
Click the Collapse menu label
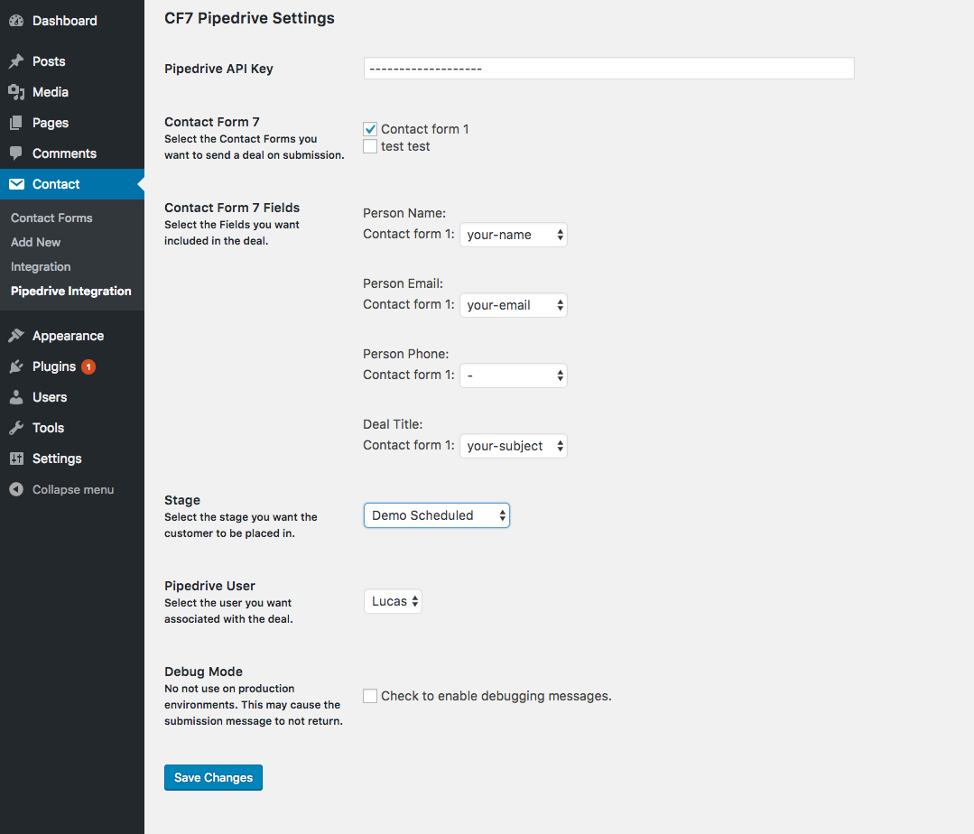(73, 489)
